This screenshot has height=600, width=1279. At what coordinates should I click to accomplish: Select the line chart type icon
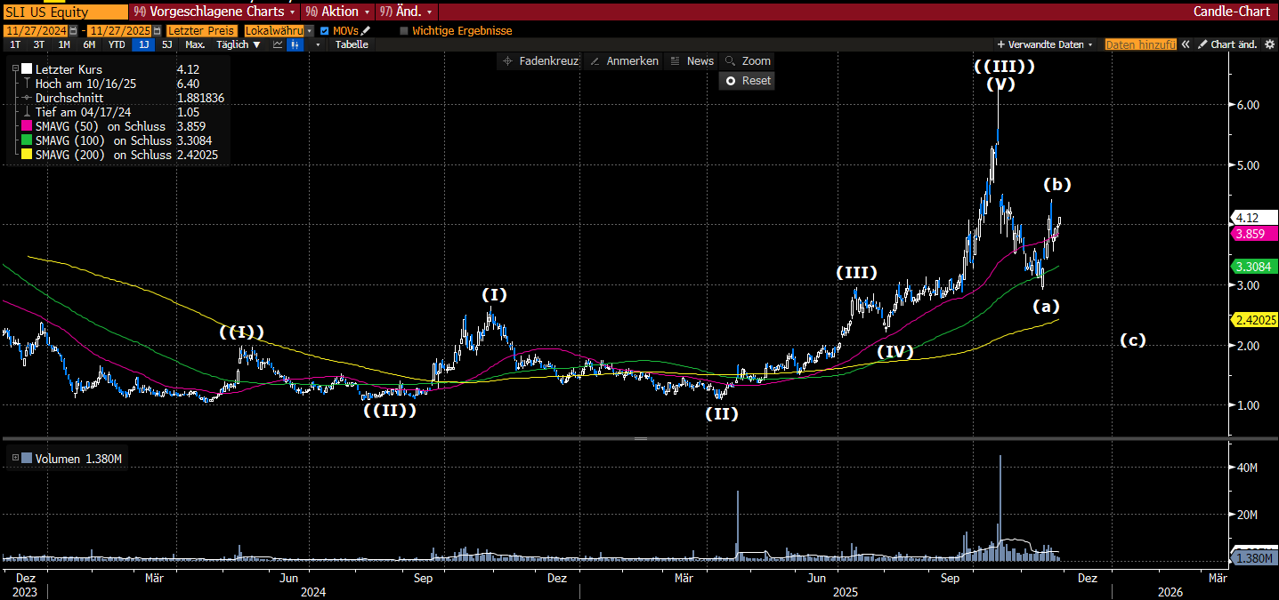pyautogui.click(x=278, y=44)
